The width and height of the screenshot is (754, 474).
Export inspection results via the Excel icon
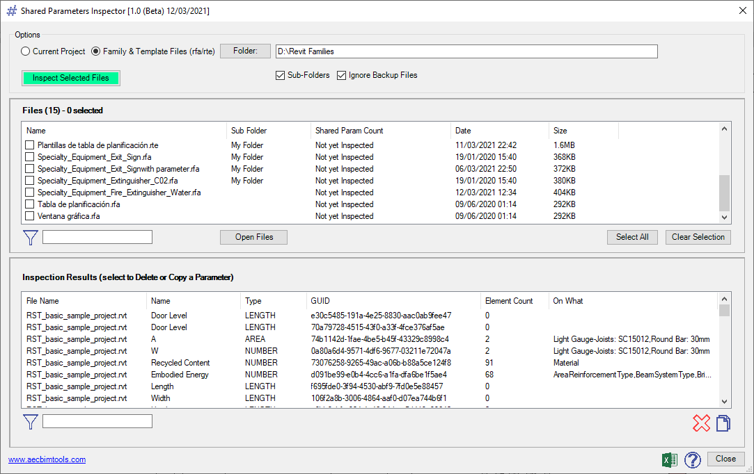pos(669,459)
